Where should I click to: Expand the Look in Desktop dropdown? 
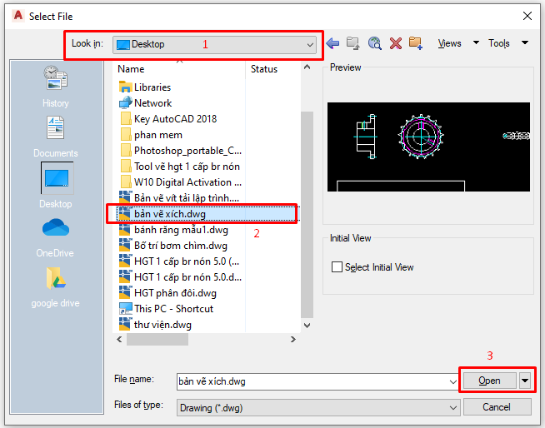tap(310, 44)
